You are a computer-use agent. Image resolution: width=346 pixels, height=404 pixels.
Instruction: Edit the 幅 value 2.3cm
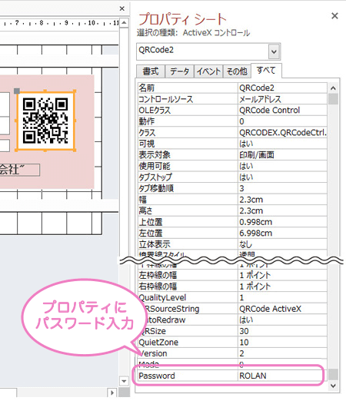[x=282, y=200]
